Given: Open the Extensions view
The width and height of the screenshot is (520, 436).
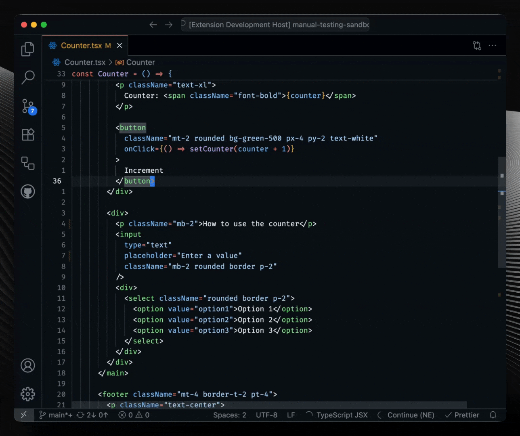Looking at the screenshot, I should point(27,134).
